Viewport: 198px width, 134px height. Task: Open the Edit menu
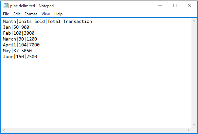click(17, 14)
